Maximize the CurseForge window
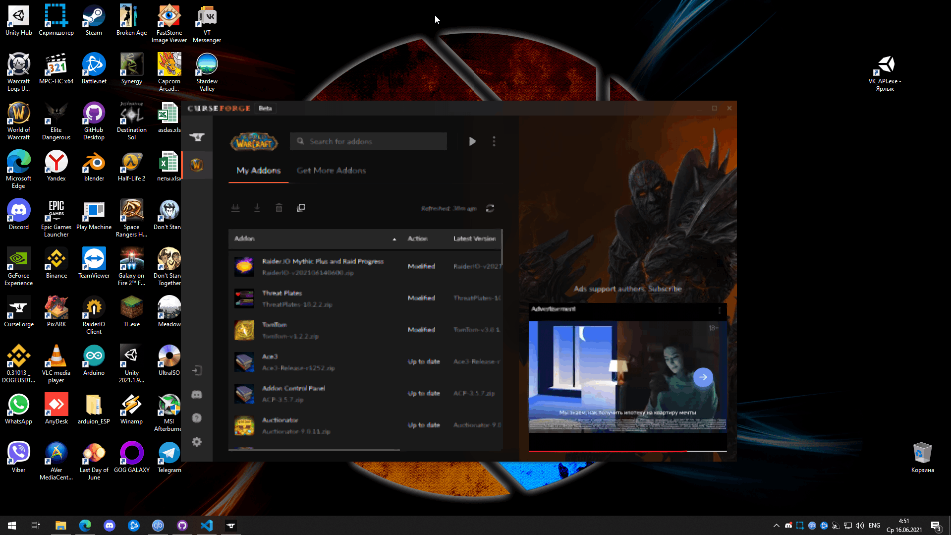This screenshot has width=951, height=535. tap(715, 108)
